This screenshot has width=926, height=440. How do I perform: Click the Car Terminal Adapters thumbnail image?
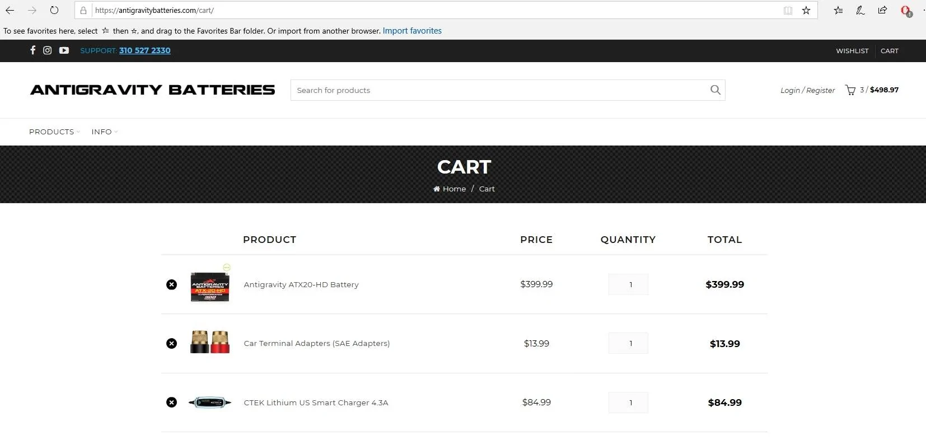point(210,342)
